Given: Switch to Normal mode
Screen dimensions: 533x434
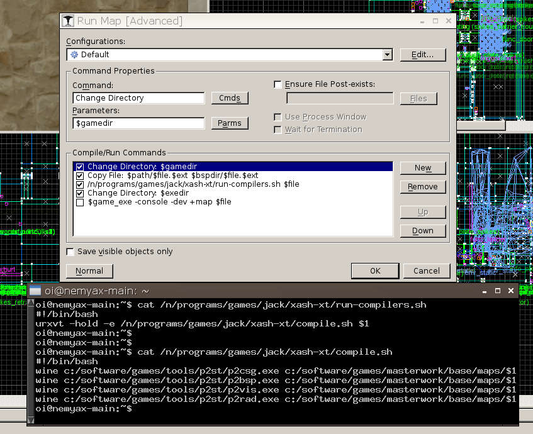Looking at the screenshot, I should 89,271.
